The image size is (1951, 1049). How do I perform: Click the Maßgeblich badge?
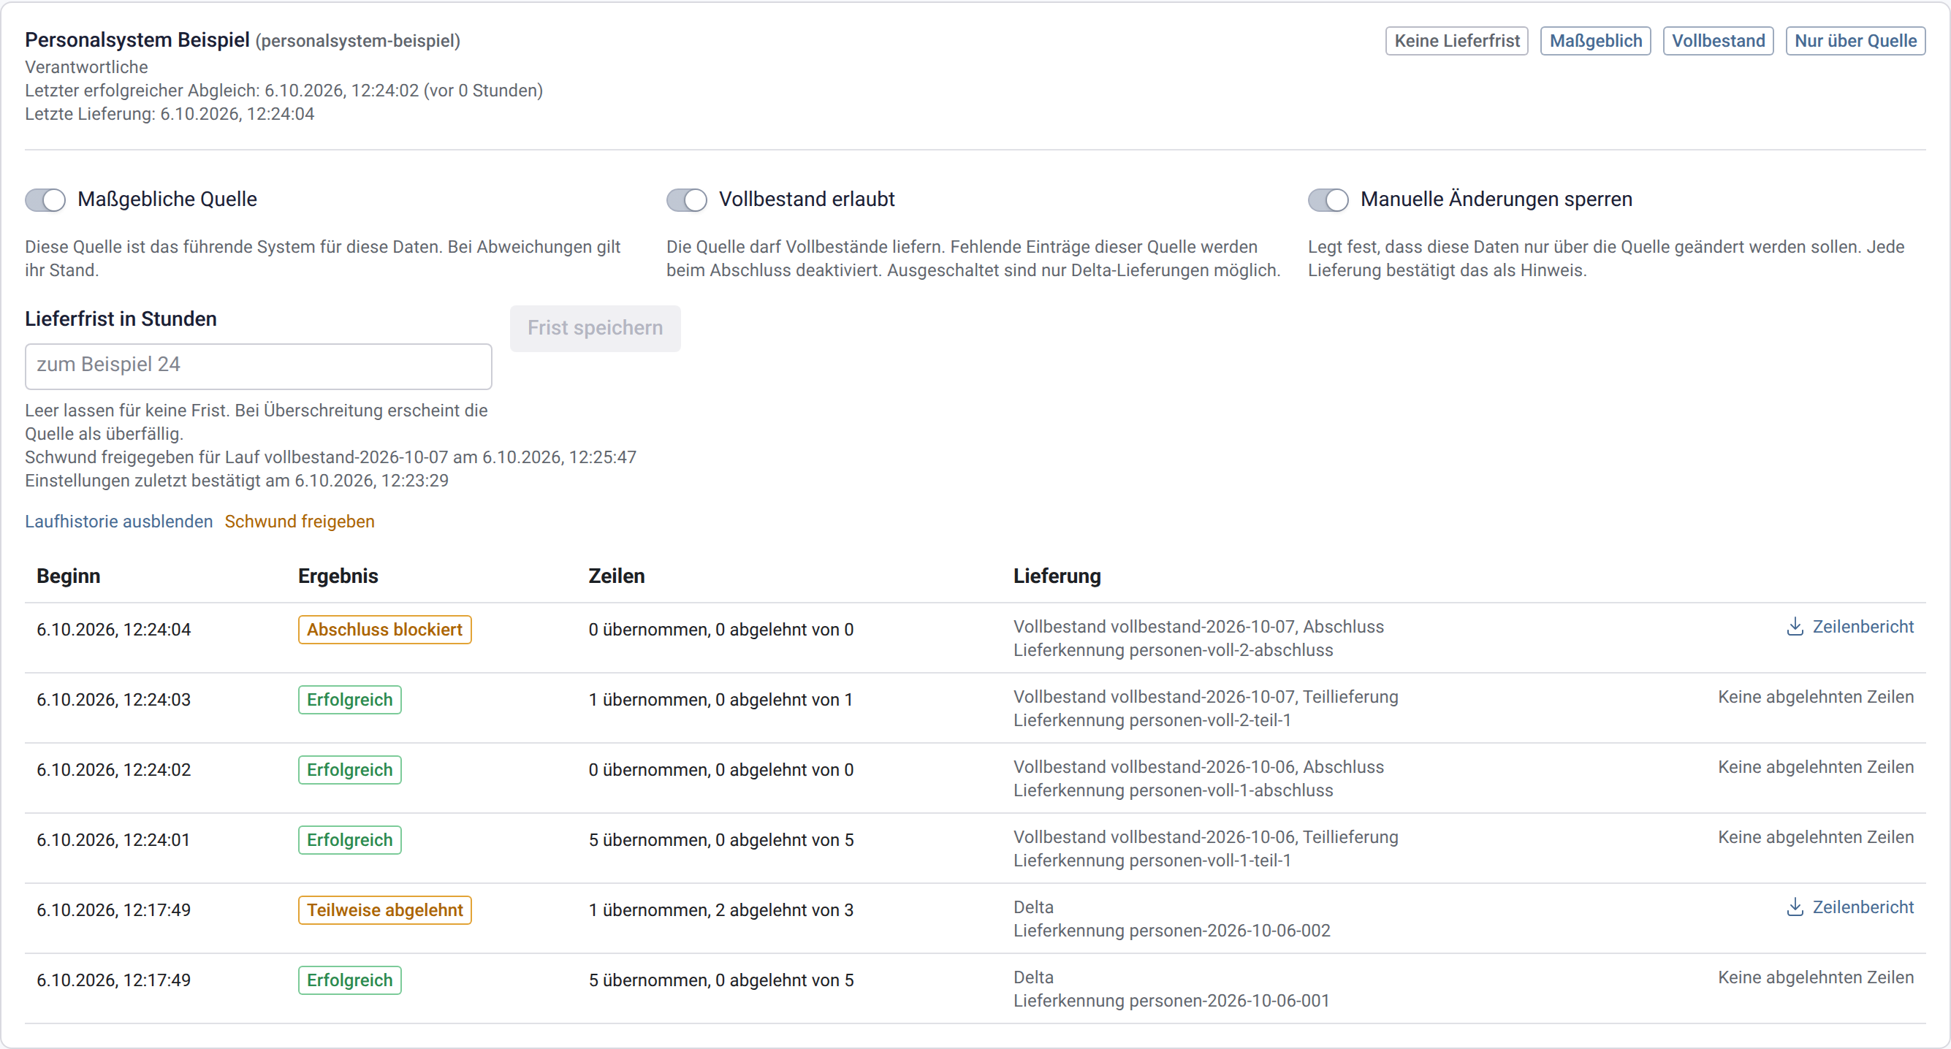pos(1595,41)
